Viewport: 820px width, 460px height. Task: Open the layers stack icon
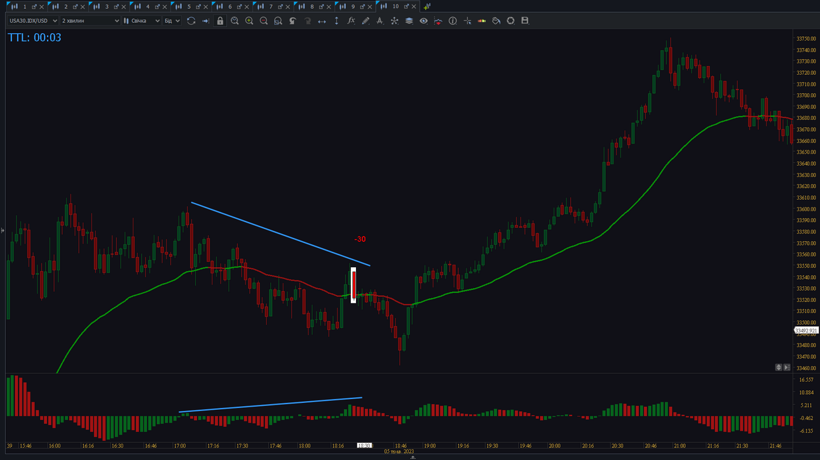coord(409,21)
